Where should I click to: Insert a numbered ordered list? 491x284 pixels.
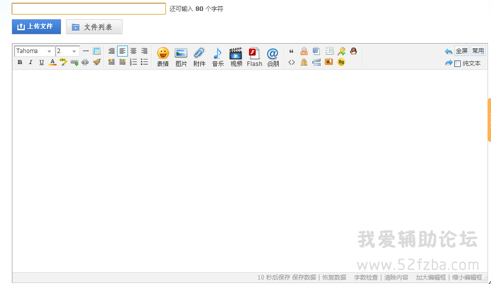[133, 62]
